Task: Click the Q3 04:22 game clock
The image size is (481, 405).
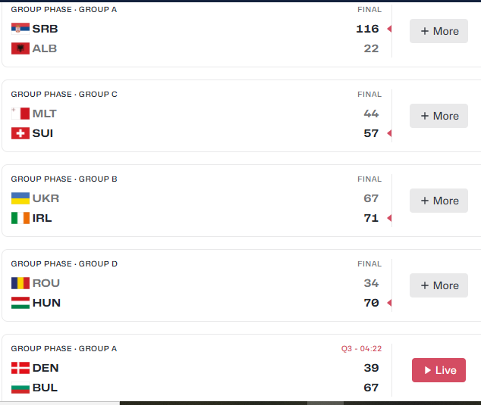Action: (x=361, y=349)
